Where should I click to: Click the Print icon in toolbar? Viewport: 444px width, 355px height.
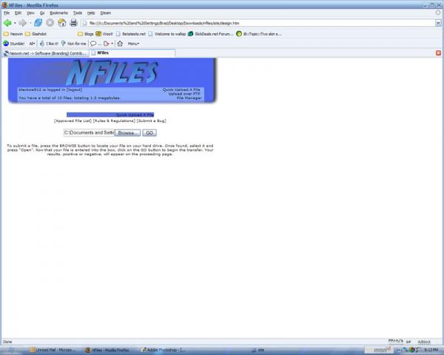73,23
